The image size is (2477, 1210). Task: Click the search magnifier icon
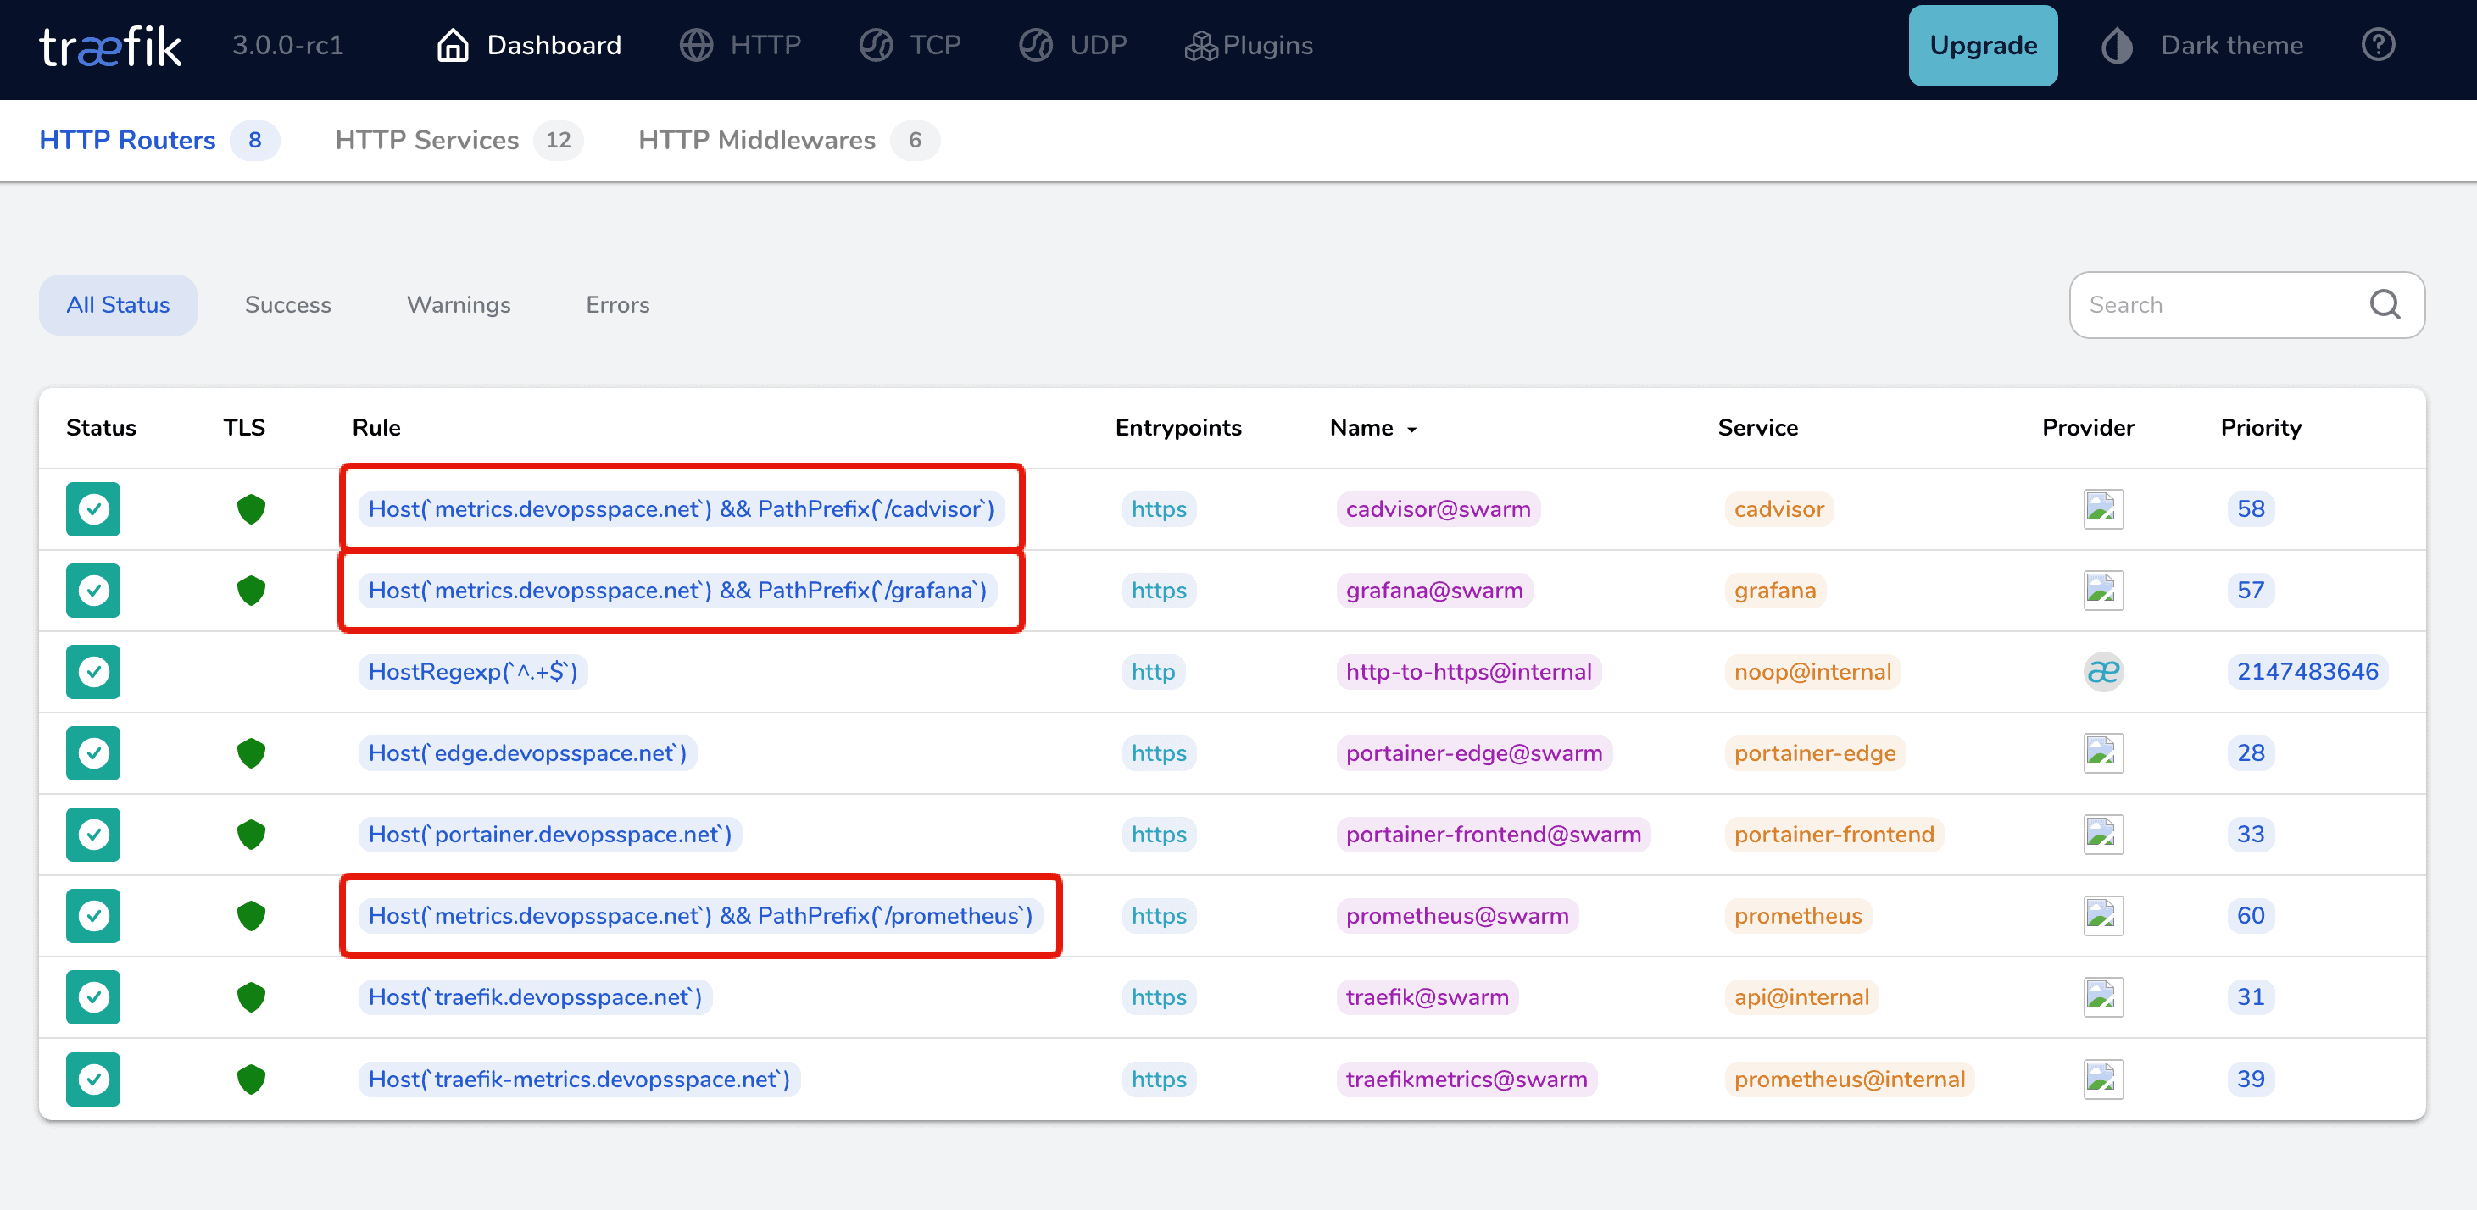point(2385,305)
